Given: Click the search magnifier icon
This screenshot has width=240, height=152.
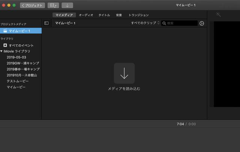Looking at the screenshot, I should click(164, 23).
